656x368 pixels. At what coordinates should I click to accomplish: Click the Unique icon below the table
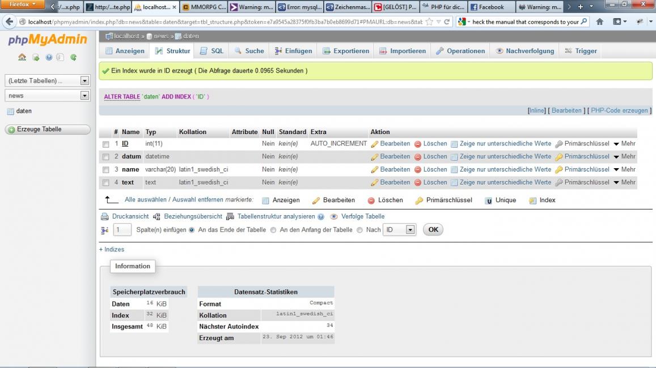tap(488, 200)
